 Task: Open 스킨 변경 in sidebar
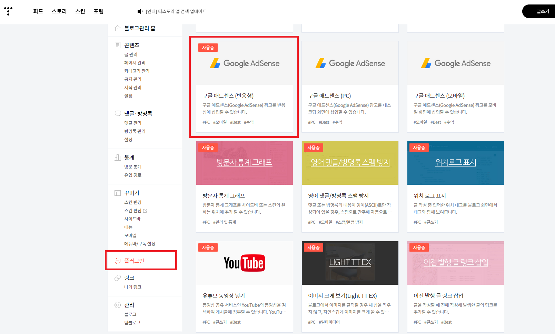[x=133, y=202]
